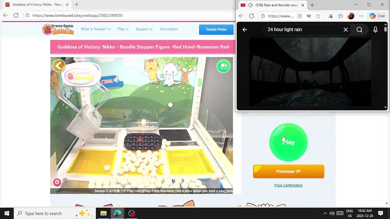The height and width of the screenshot is (219, 390).
Task: Open Microsoft Edge from taskbar
Action: click(x=118, y=213)
